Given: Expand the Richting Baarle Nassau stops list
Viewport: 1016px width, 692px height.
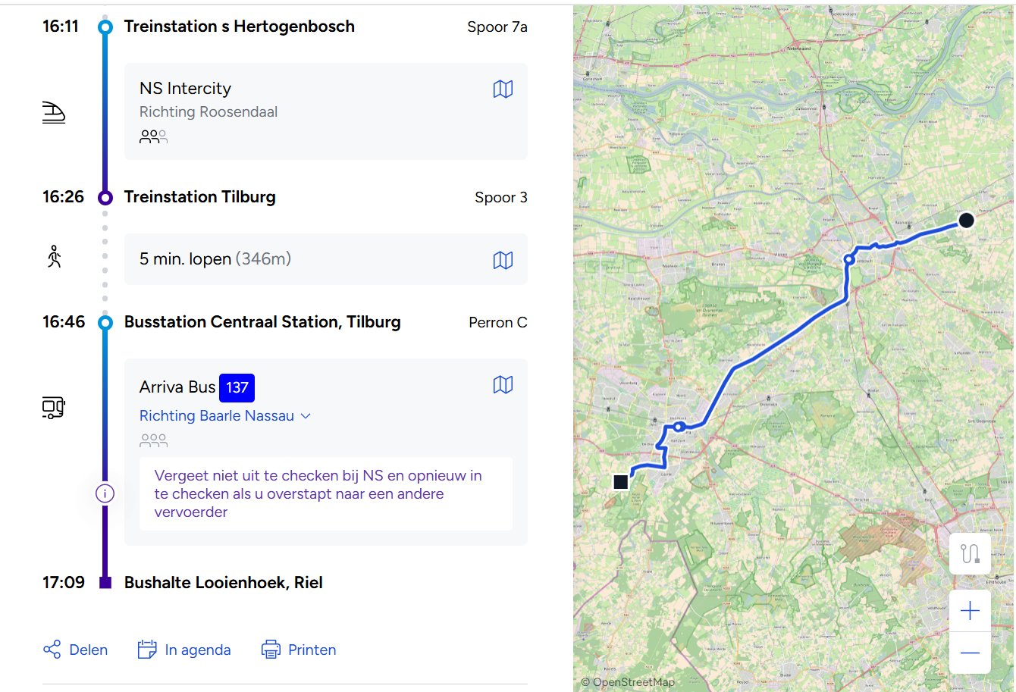Looking at the screenshot, I should pos(225,415).
